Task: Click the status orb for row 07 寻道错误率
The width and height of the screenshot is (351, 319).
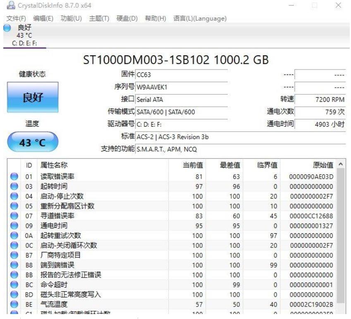Action: tap(14, 216)
